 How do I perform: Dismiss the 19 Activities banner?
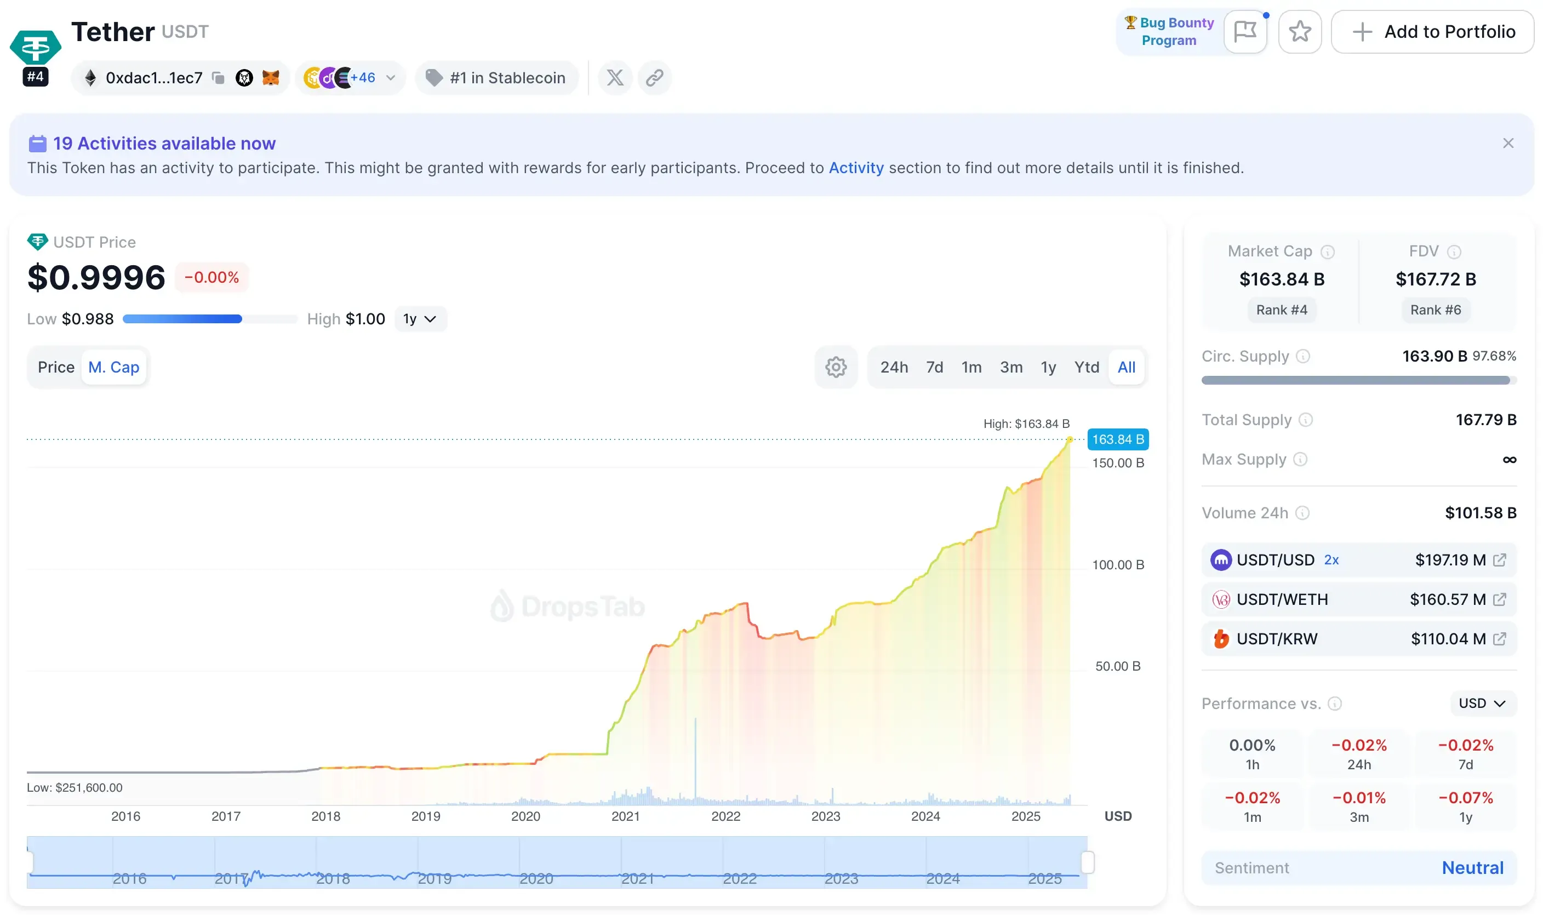tap(1508, 142)
